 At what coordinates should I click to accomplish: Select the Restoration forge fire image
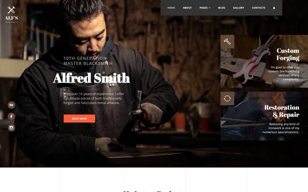pyautogui.click(x=264, y=116)
